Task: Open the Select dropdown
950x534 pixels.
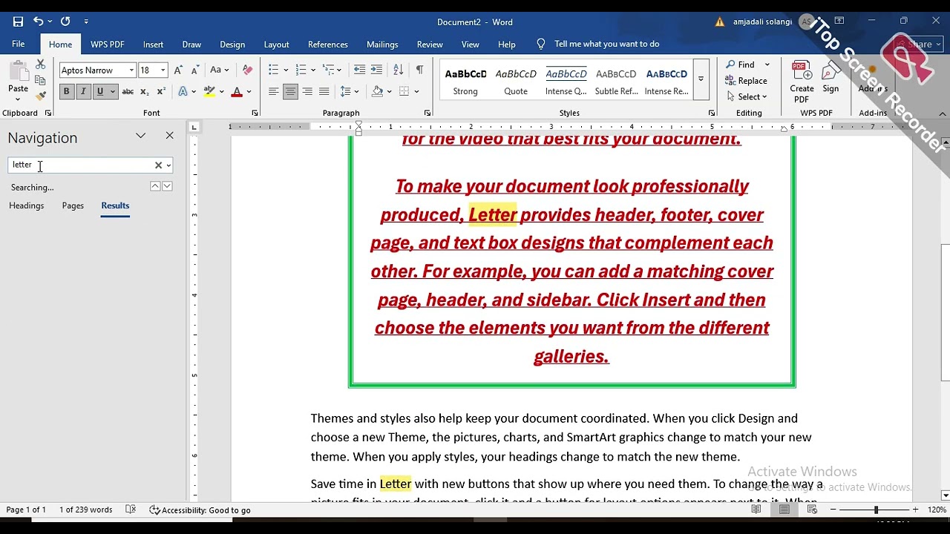Action: (747, 96)
